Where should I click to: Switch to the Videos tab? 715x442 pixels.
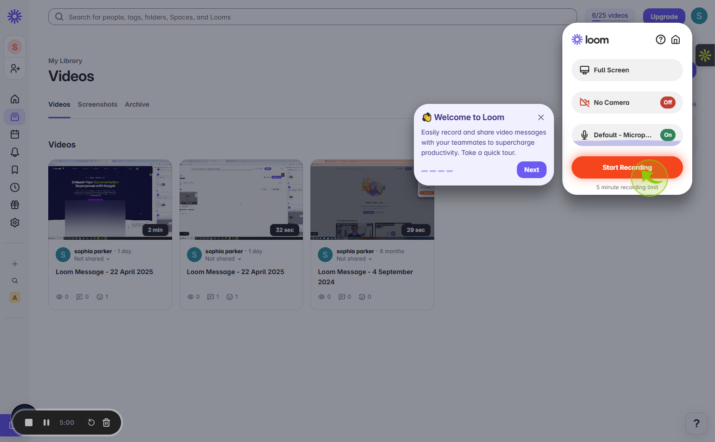point(59,105)
